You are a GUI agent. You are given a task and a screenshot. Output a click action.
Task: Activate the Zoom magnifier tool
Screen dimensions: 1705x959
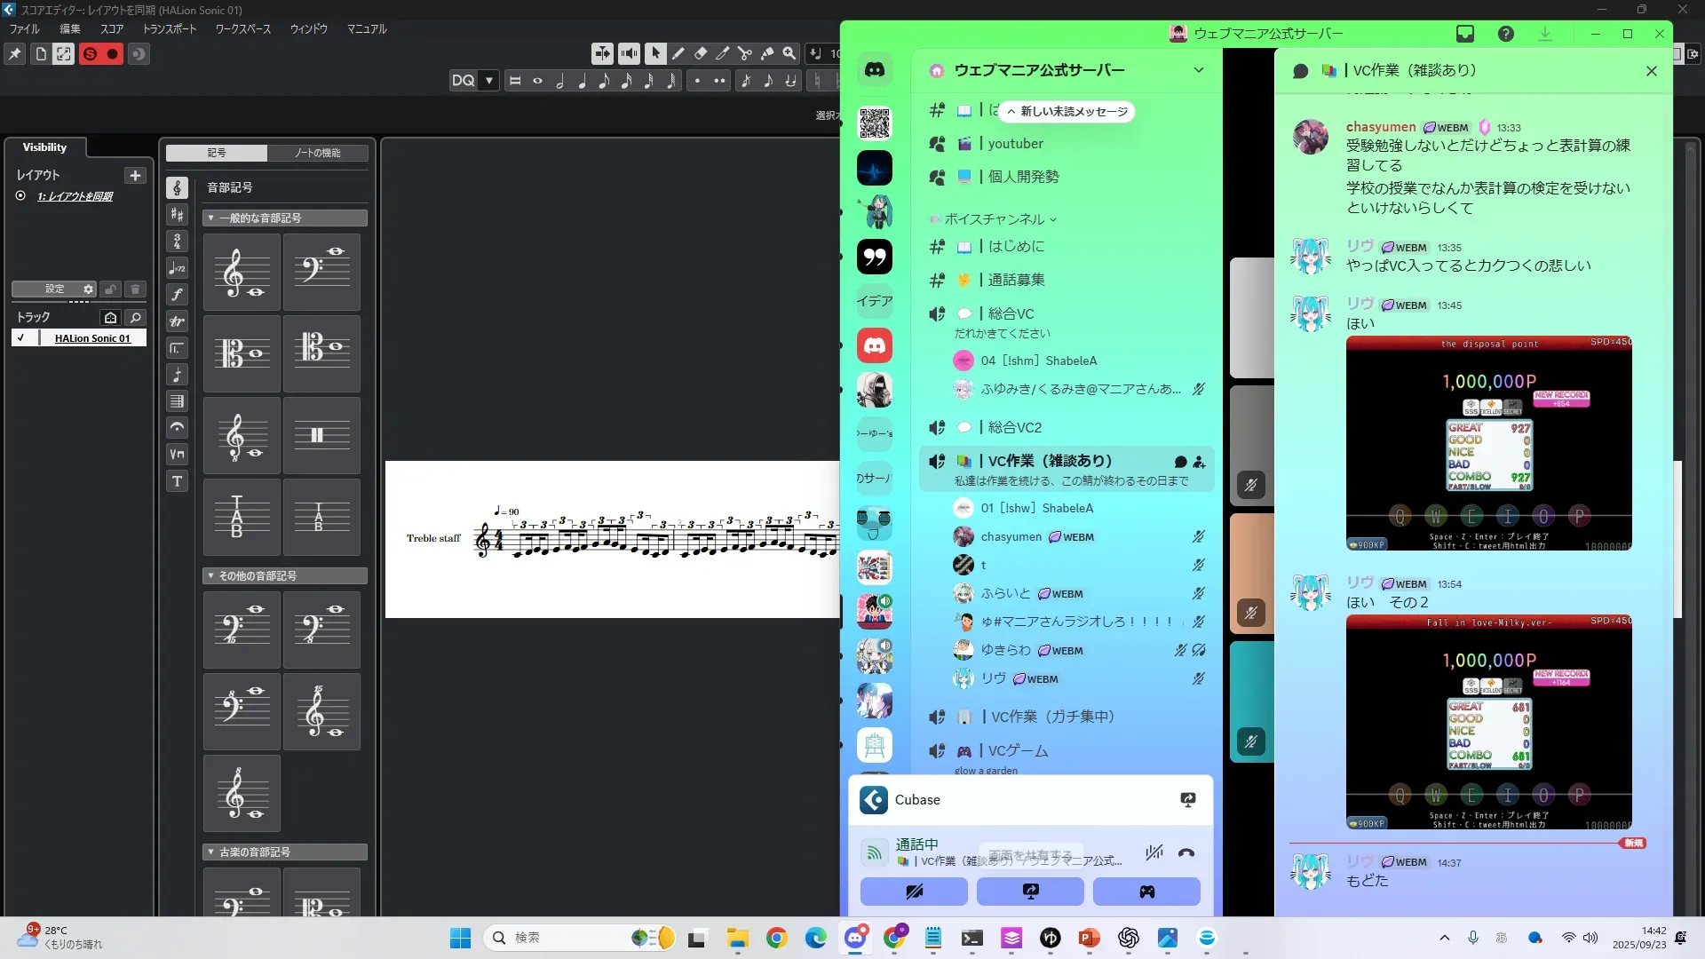click(x=789, y=54)
